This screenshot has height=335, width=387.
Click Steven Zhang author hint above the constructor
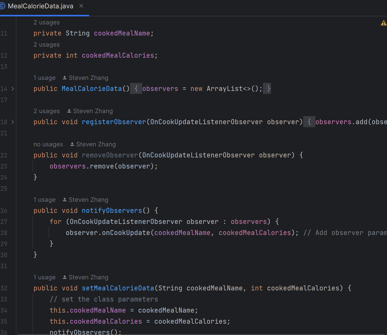(x=86, y=78)
